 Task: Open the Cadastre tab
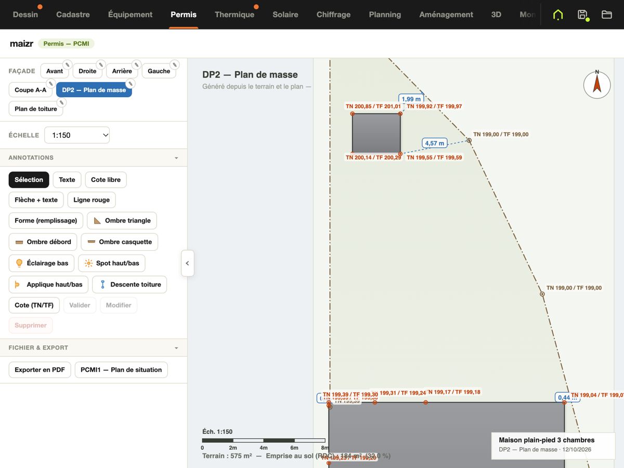73,15
